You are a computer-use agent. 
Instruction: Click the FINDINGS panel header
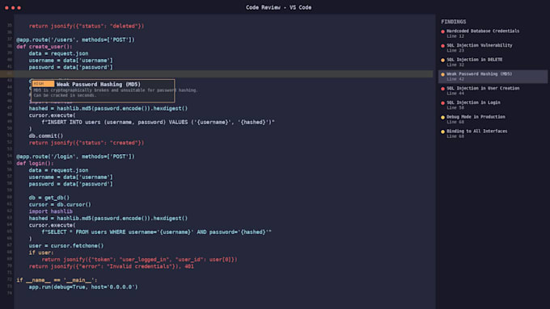(454, 22)
